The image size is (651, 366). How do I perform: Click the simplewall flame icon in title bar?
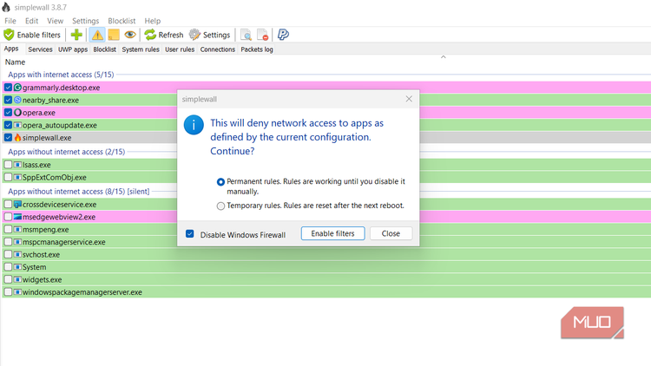point(6,7)
